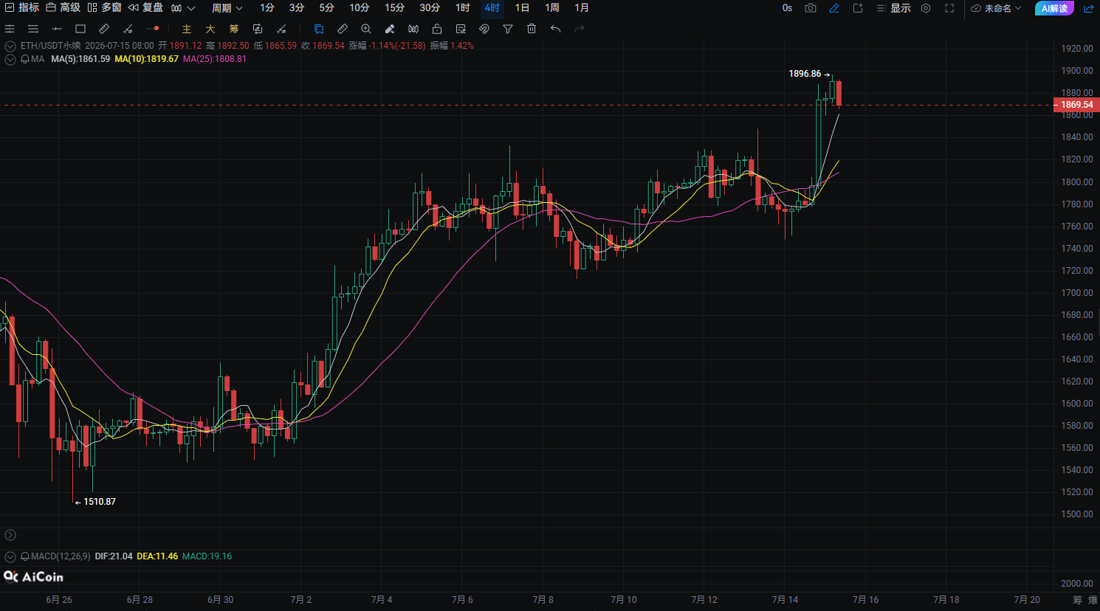Click the add-note icon with plus

(858, 8)
